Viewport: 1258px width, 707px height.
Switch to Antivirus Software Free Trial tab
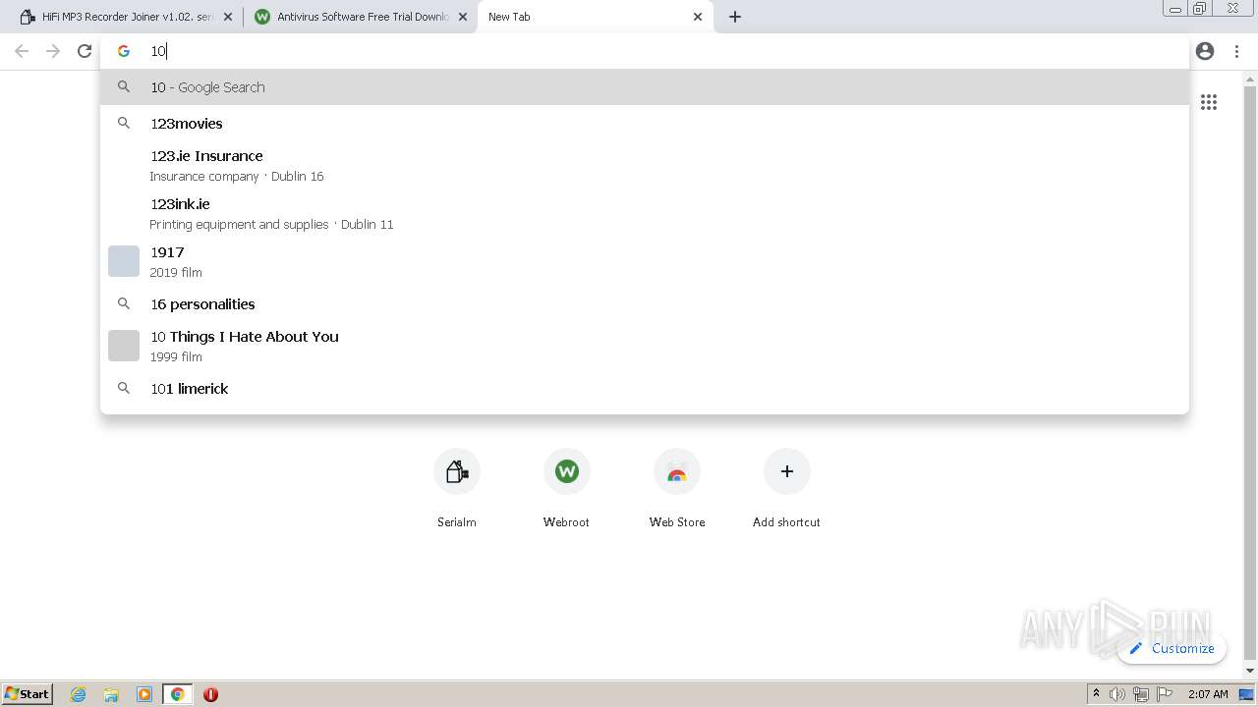[x=361, y=17]
